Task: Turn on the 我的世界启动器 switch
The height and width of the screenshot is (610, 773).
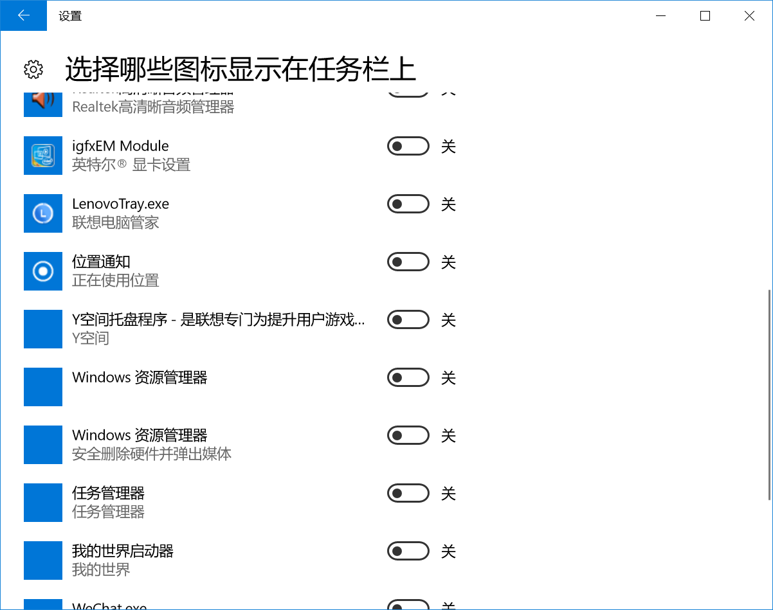Action: tap(408, 552)
